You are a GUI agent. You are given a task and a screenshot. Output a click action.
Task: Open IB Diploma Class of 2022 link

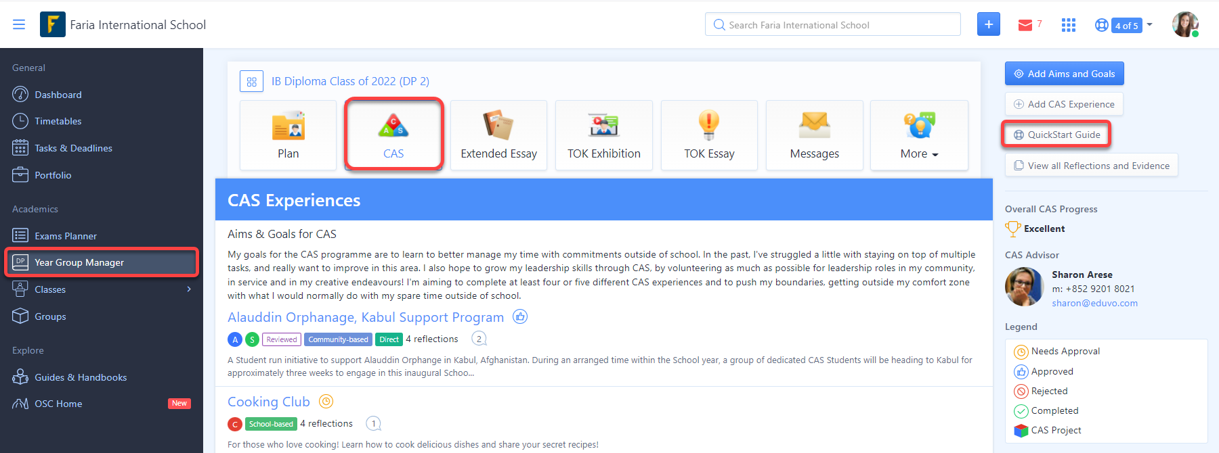tap(350, 81)
